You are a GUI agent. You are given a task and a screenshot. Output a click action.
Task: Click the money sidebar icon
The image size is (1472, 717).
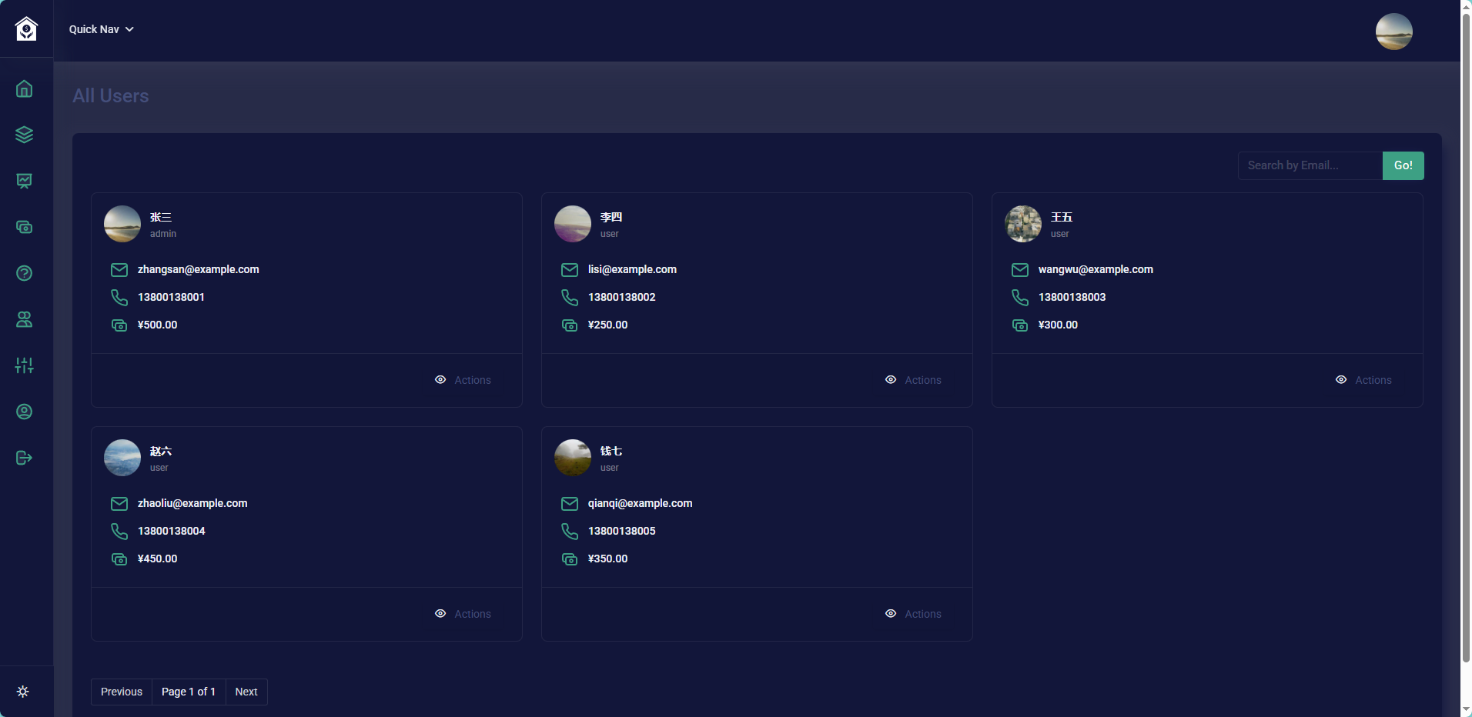(25, 227)
